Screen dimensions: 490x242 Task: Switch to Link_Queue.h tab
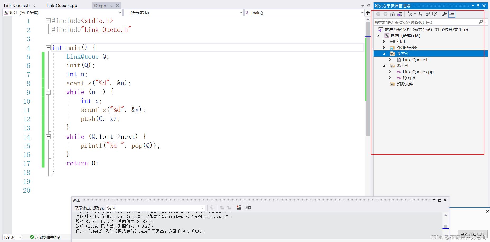point(17,5)
